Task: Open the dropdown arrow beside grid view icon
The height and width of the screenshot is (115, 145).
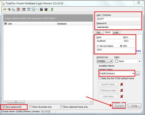Action: 37,9
